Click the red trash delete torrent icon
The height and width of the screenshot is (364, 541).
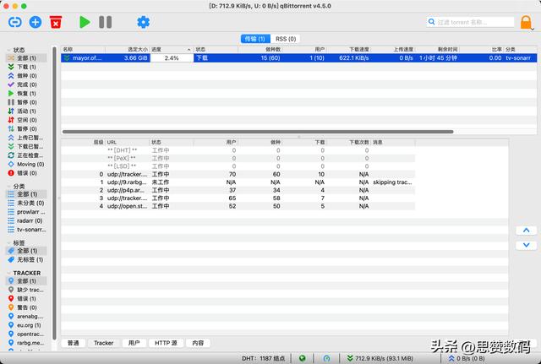56,23
